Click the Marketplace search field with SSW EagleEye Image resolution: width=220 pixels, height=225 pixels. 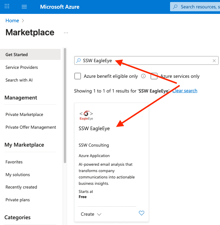point(146,60)
